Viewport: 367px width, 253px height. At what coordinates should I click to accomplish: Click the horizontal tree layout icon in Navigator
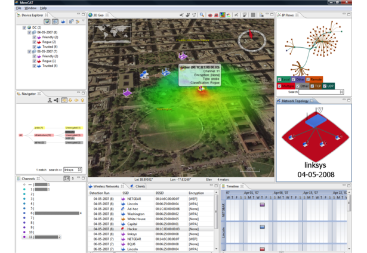(x=56, y=100)
